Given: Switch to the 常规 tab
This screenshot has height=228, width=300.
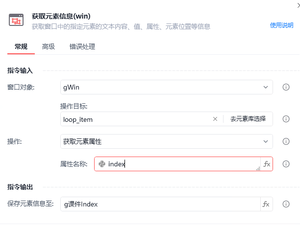Looking at the screenshot, I should 21,47.
